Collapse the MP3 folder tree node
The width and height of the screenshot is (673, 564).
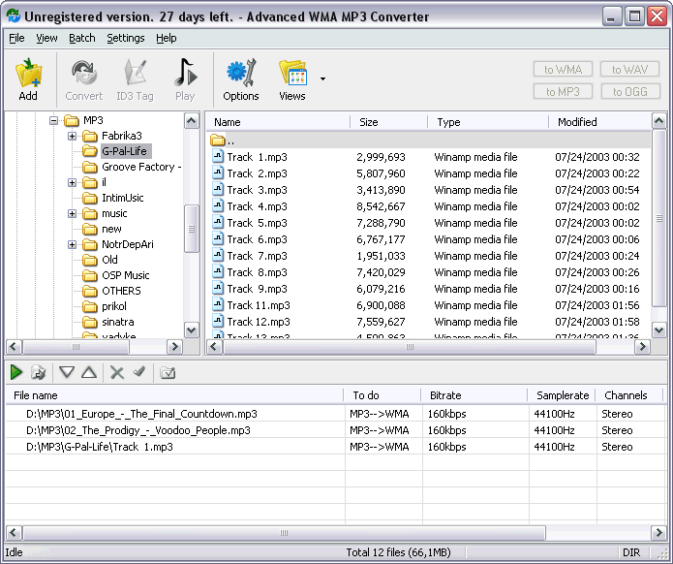(53, 120)
